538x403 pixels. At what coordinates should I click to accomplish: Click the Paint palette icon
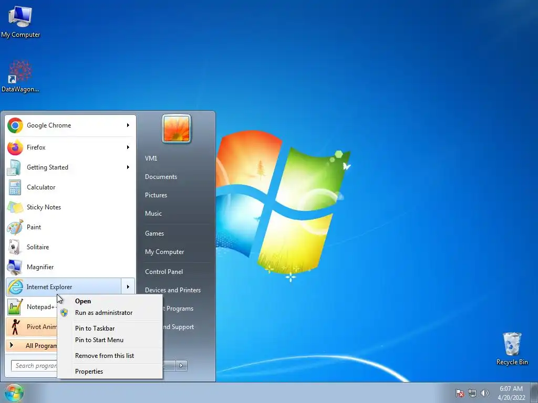[15, 227]
